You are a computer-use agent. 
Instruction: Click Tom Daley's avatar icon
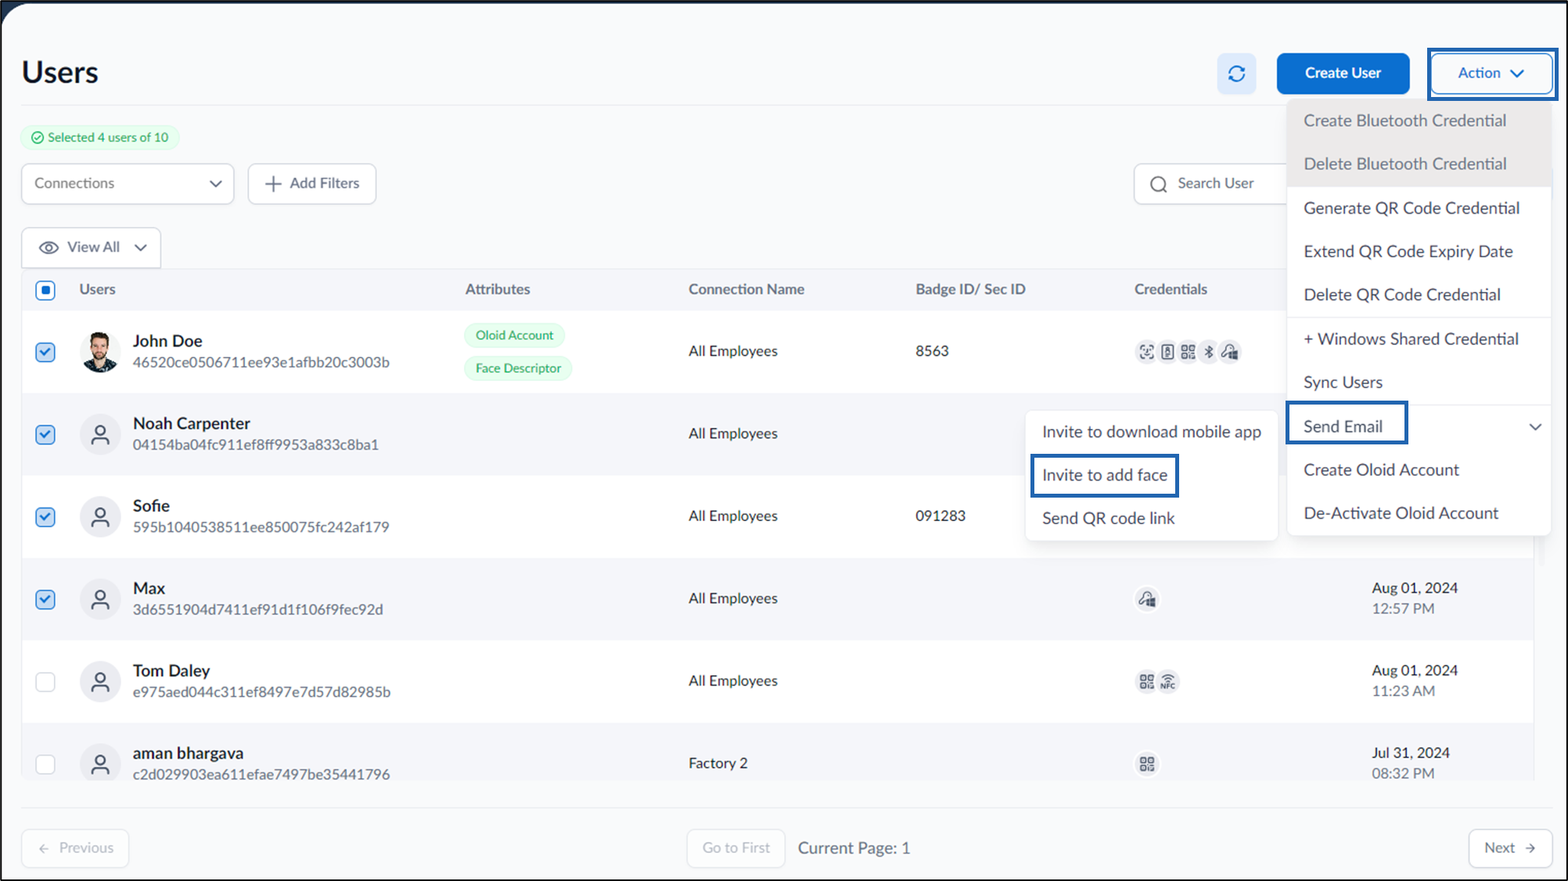pos(100,681)
